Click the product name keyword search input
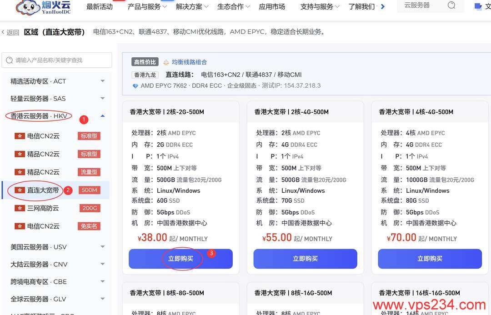 tap(57, 60)
